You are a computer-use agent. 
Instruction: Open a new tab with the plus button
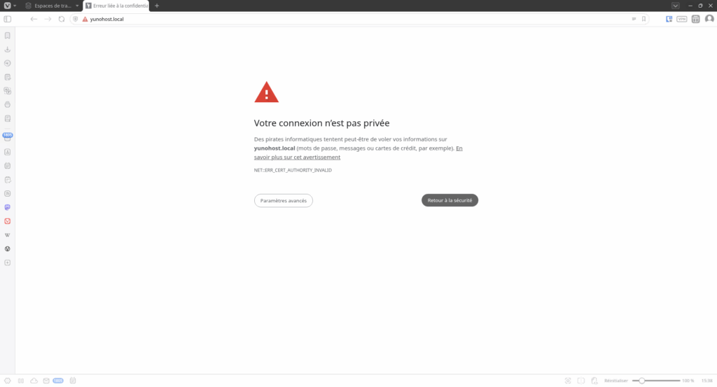coord(157,6)
